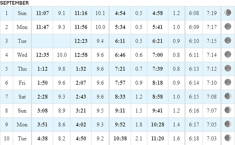
Task: Click the date number 8 cell
Action: 6,111
